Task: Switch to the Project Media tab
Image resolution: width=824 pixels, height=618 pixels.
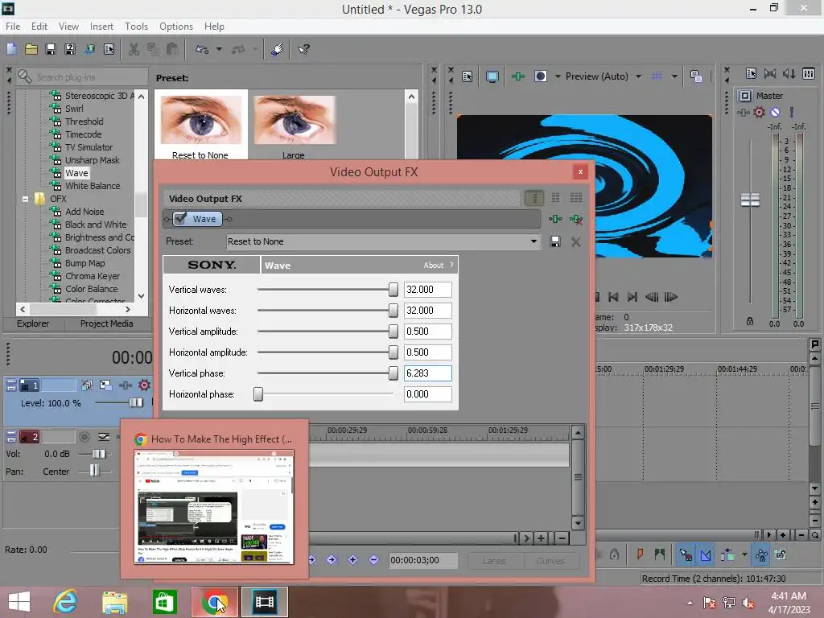Action: (107, 323)
